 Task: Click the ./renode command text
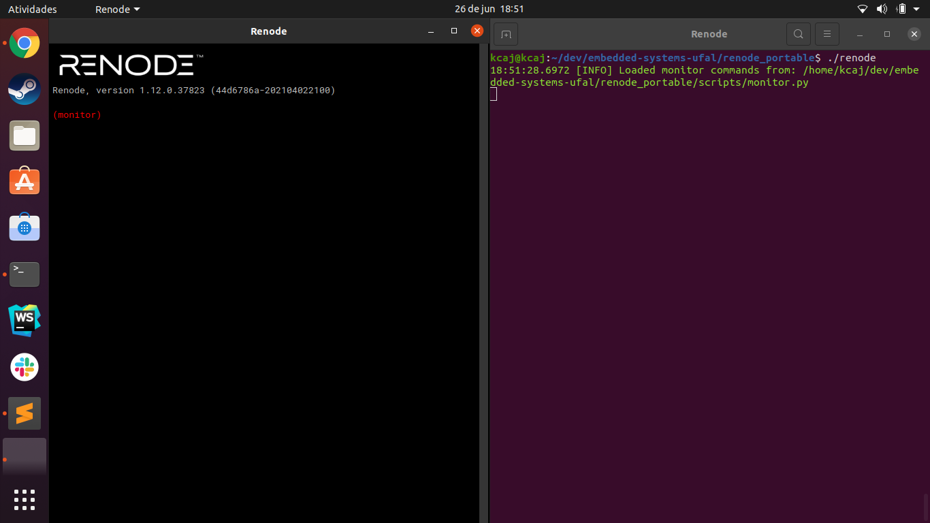click(x=852, y=58)
